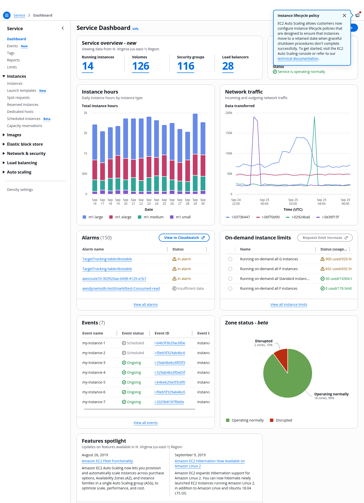Click the View all alarms link
Screen dimensions: 364x503
tap(146, 305)
